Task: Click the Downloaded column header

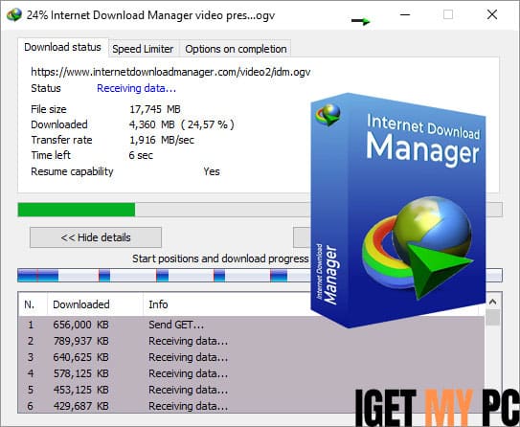Action: pos(96,304)
